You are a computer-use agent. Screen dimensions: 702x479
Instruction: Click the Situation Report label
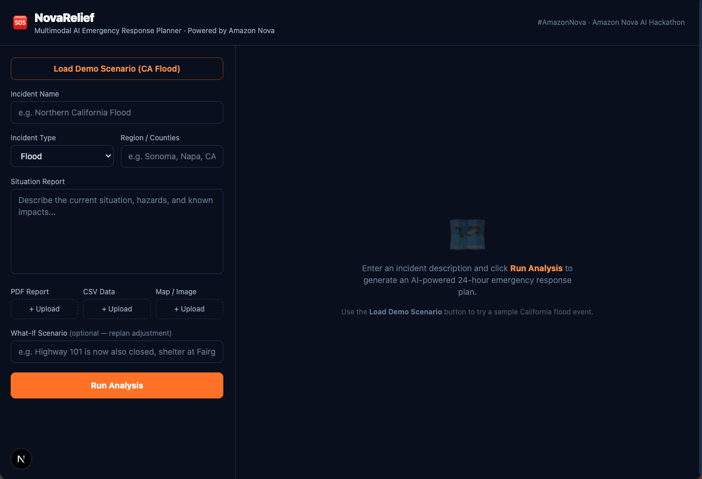pos(37,182)
